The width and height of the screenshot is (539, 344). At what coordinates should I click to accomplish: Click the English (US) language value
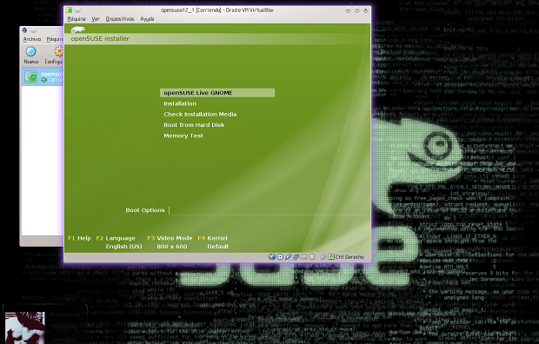[x=123, y=247]
